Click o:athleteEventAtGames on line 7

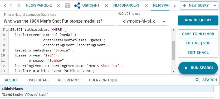pyautogui.click(x=65, y=40)
